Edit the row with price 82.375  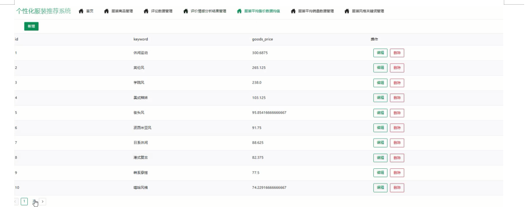tap(380, 158)
